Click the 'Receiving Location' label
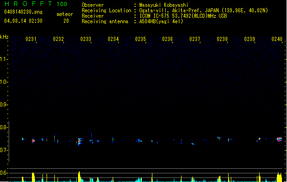Image resolution: width=287 pixels, height=182 pixels. [x=106, y=10]
